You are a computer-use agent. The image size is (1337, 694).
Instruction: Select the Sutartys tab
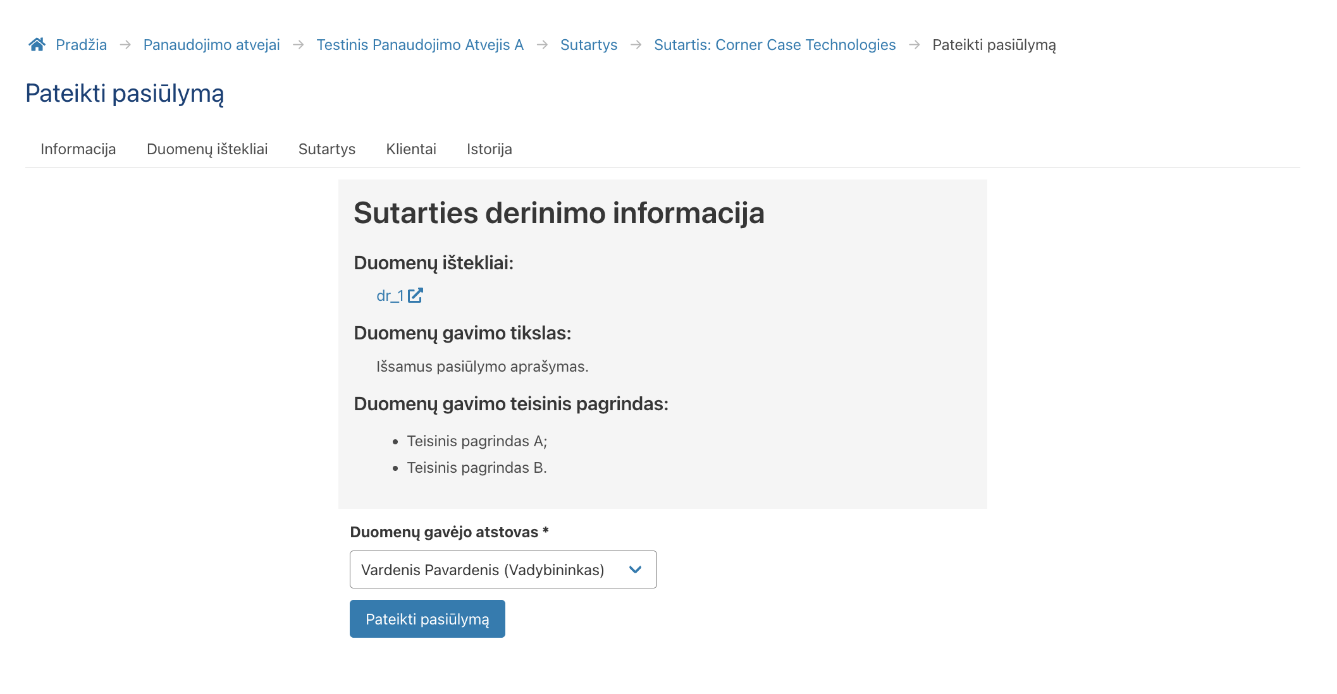pos(327,149)
